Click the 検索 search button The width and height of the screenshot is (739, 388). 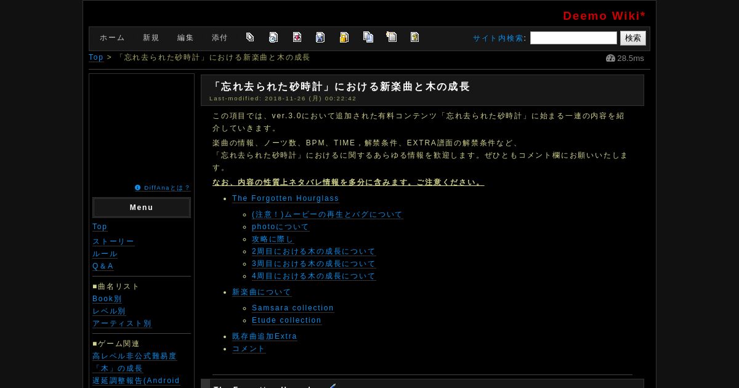pos(633,38)
